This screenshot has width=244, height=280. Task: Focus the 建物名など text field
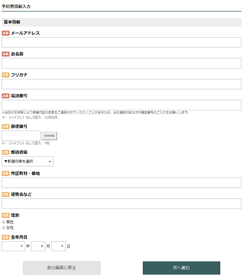tap(121, 204)
